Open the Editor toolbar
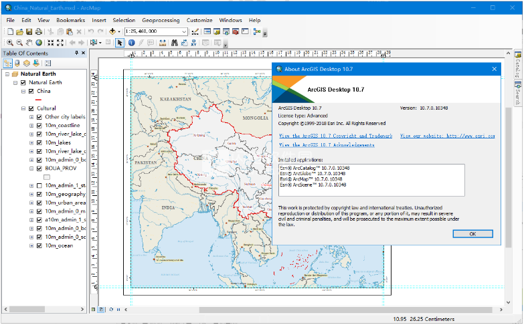The image size is (524, 325). (x=195, y=31)
